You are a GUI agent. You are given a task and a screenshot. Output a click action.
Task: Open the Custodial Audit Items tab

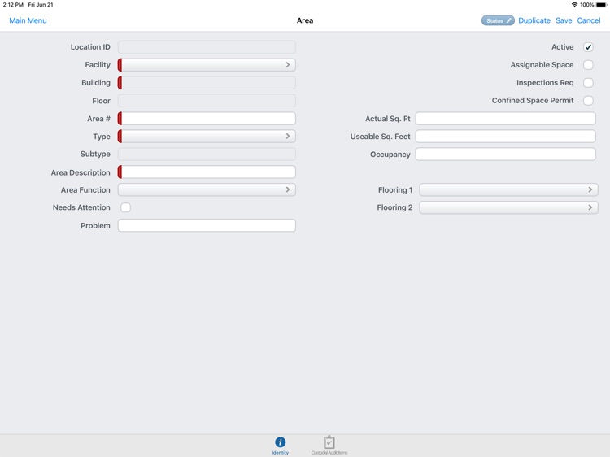click(x=329, y=446)
